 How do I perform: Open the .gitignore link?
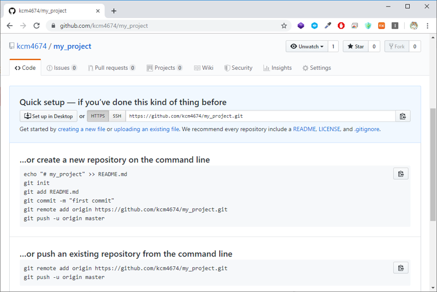pyautogui.click(x=367, y=129)
